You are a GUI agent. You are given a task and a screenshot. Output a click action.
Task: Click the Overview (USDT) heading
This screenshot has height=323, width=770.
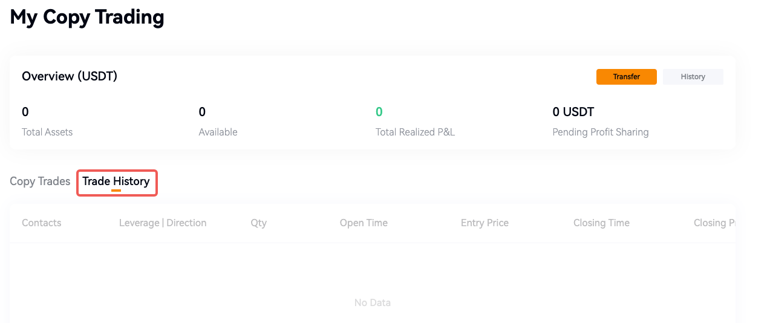click(x=70, y=76)
